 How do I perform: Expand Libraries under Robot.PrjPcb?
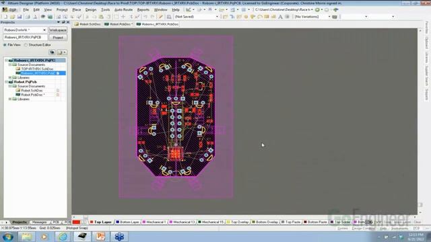pyautogui.click(x=10, y=99)
